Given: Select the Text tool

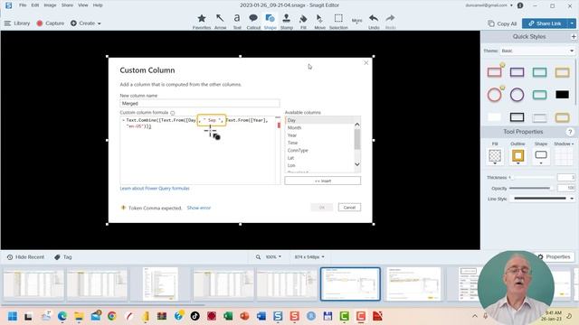Looking at the screenshot, I should pyautogui.click(x=237, y=22).
